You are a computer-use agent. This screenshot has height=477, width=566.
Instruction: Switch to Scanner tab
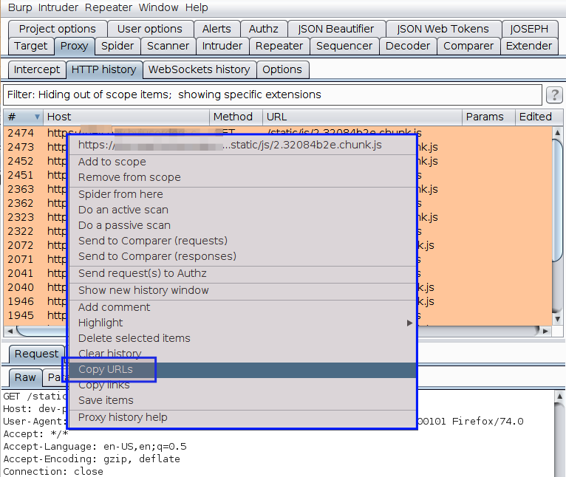(x=168, y=47)
